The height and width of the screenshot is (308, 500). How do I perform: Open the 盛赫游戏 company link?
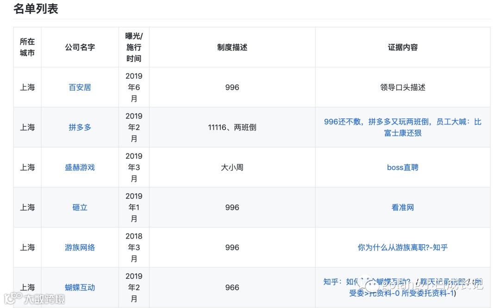[80, 167]
